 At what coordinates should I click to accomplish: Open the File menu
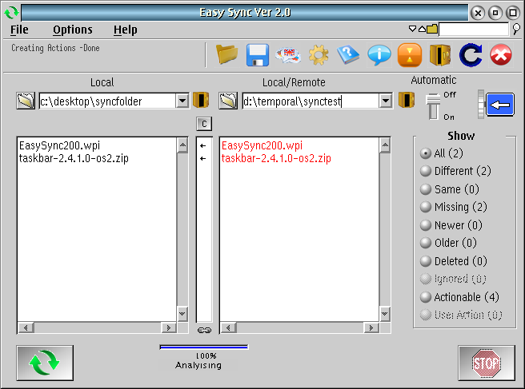(x=19, y=30)
